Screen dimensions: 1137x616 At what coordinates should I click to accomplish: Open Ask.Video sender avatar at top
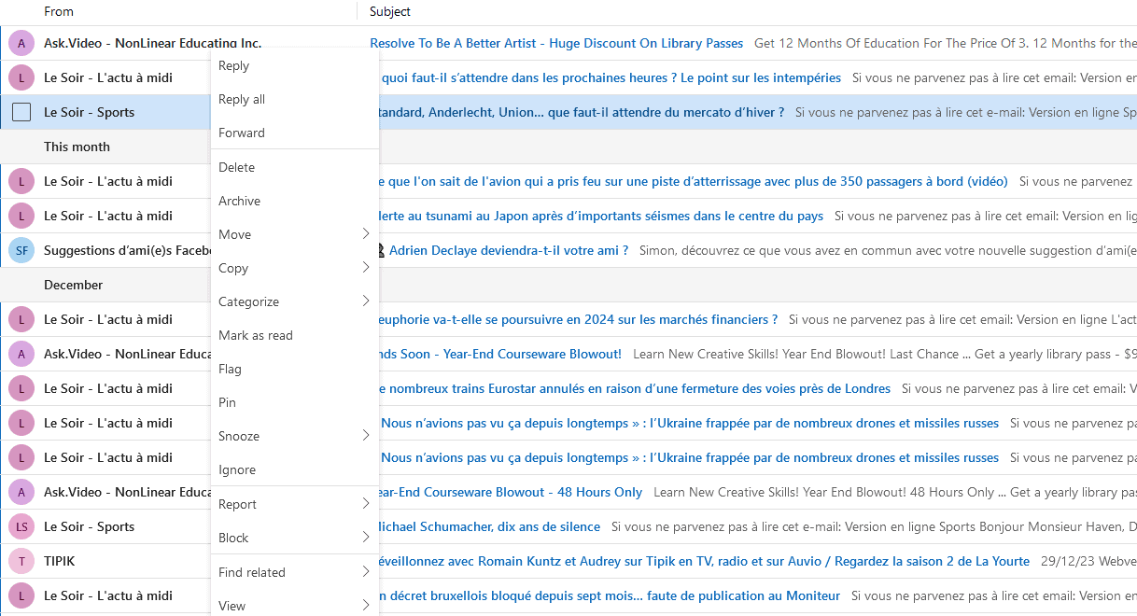click(x=21, y=43)
